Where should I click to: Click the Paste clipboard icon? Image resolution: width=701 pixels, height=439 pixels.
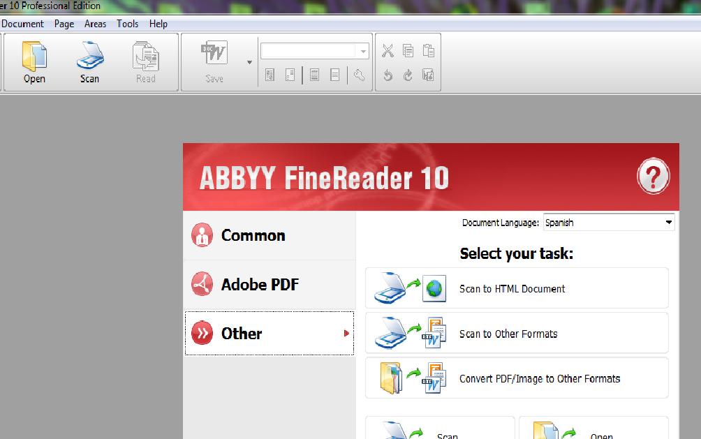[x=428, y=51]
